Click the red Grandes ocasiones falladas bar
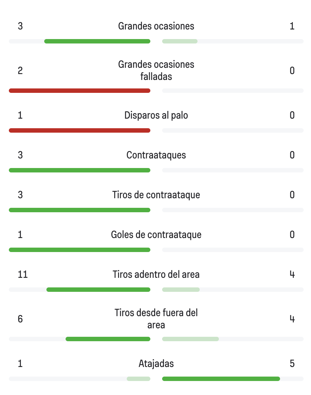 coord(80,91)
